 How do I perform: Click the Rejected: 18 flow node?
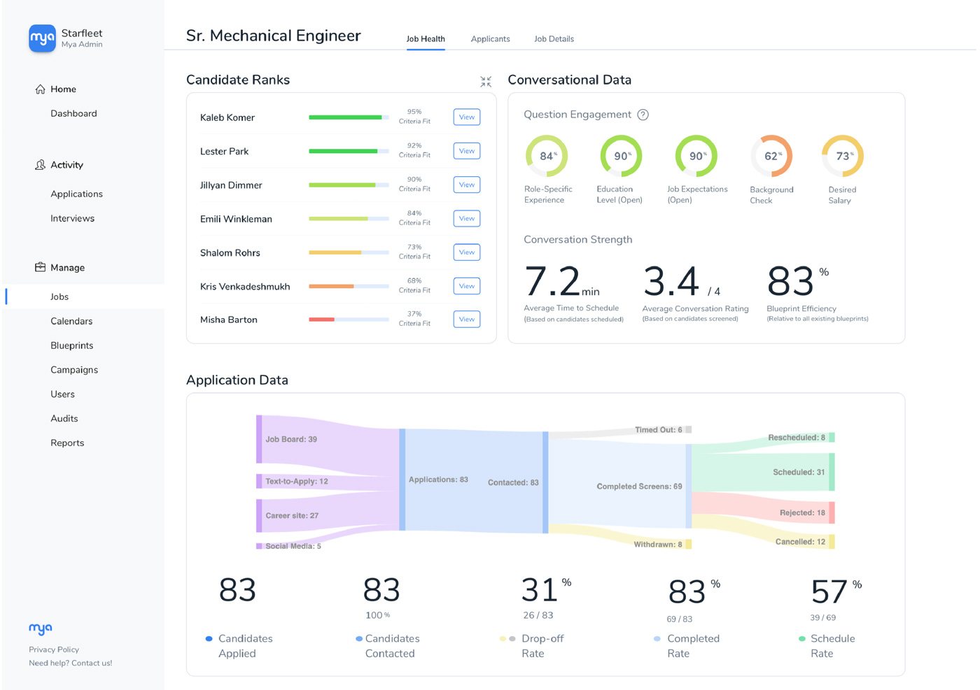[832, 512]
